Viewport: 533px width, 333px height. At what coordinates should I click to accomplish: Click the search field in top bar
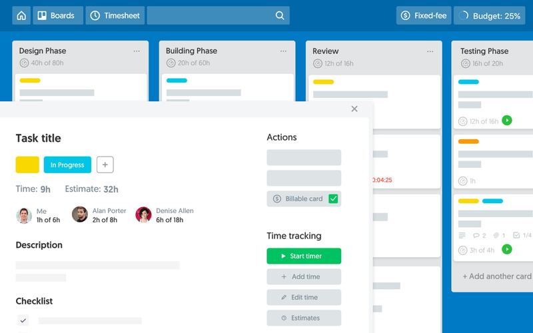point(219,15)
